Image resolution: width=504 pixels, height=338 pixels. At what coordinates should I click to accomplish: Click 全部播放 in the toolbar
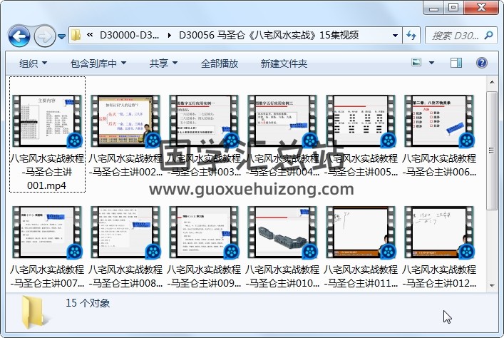220,63
